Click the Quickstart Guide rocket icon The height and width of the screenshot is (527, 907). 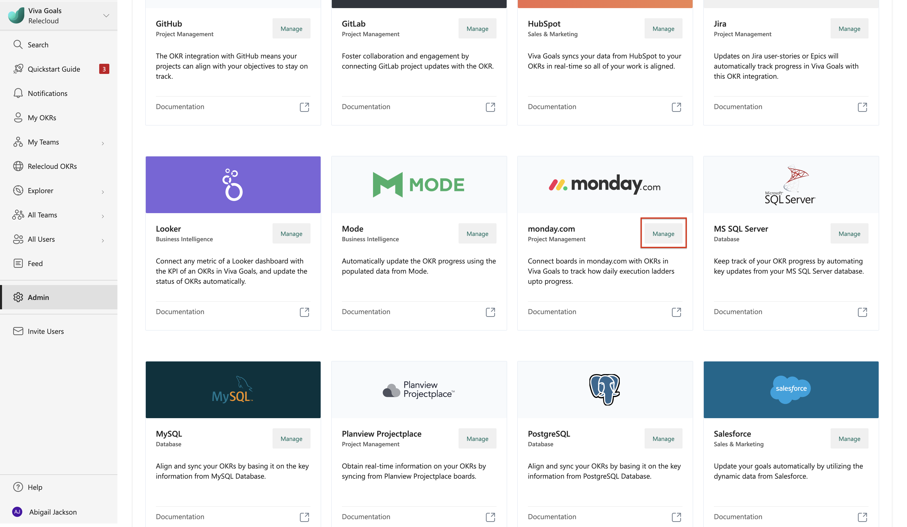(x=18, y=69)
